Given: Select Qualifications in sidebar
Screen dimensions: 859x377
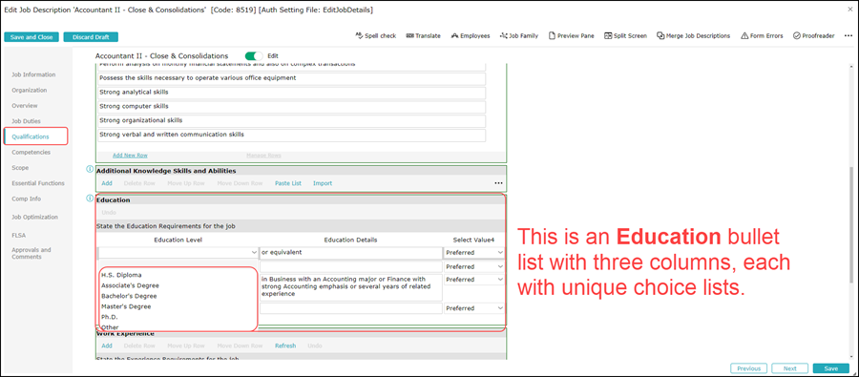Looking at the screenshot, I should pyautogui.click(x=31, y=136).
